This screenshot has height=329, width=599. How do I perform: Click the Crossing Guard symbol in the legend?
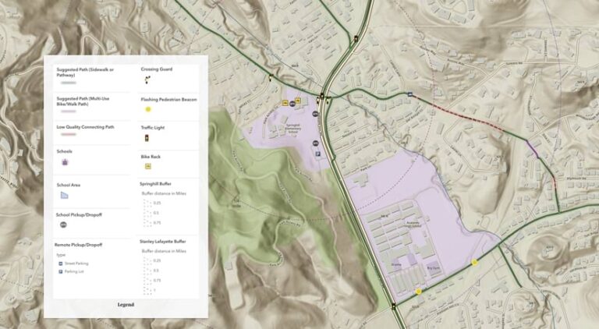pos(147,80)
